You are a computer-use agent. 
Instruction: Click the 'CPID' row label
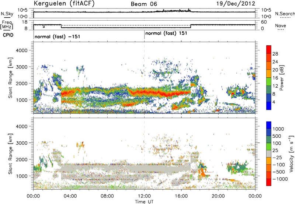pos(8,35)
